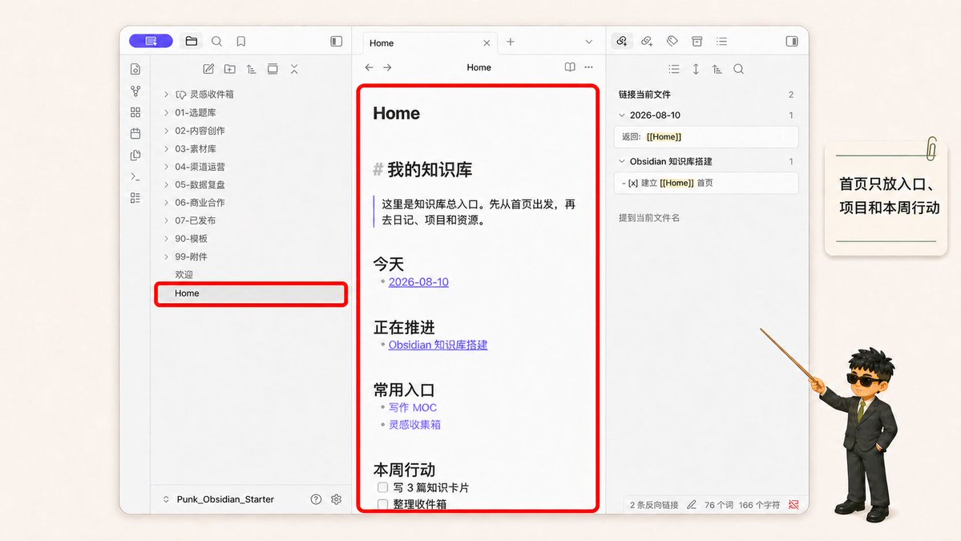Open daily note calendar icon
The width and height of the screenshot is (961, 541).
click(x=135, y=134)
